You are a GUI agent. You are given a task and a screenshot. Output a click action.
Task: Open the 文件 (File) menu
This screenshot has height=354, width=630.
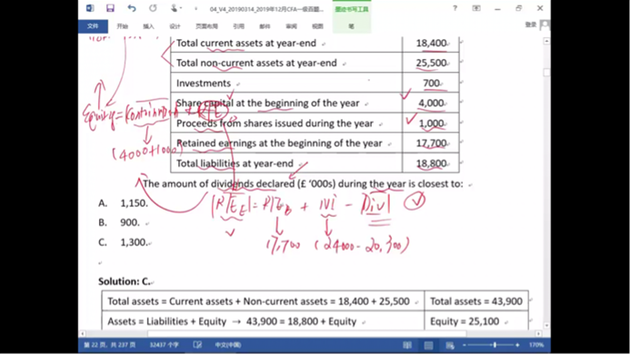(x=93, y=26)
